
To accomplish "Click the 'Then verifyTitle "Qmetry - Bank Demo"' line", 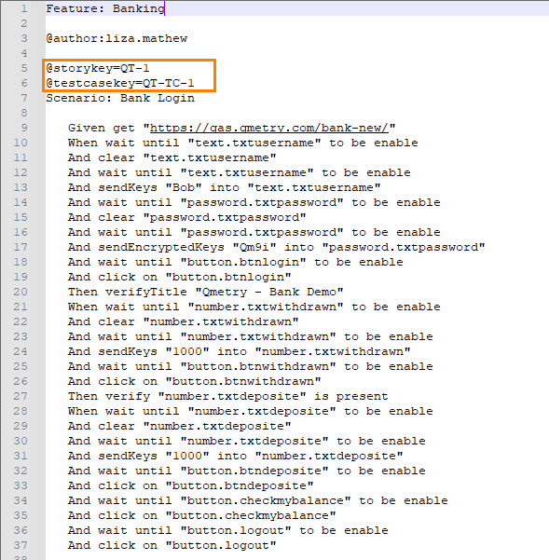I will [206, 292].
